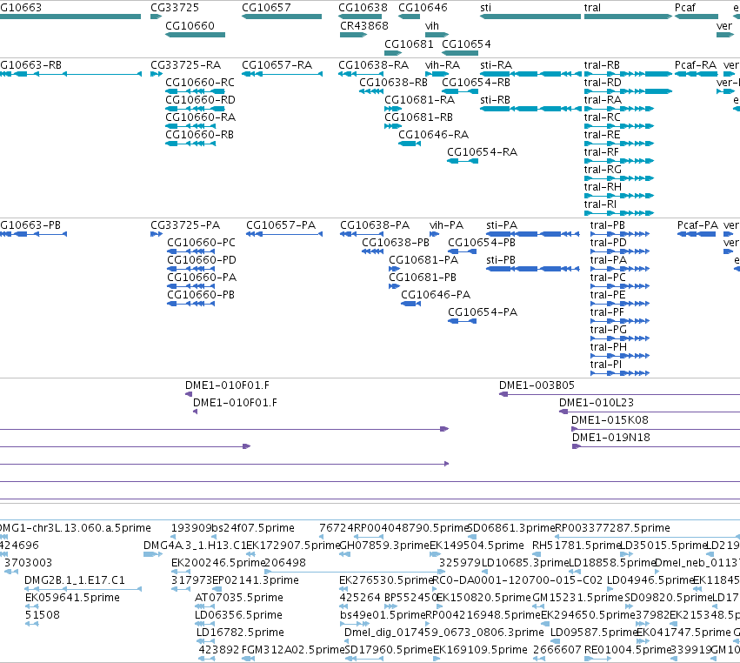Click protein vih-PA label

(x=446, y=224)
